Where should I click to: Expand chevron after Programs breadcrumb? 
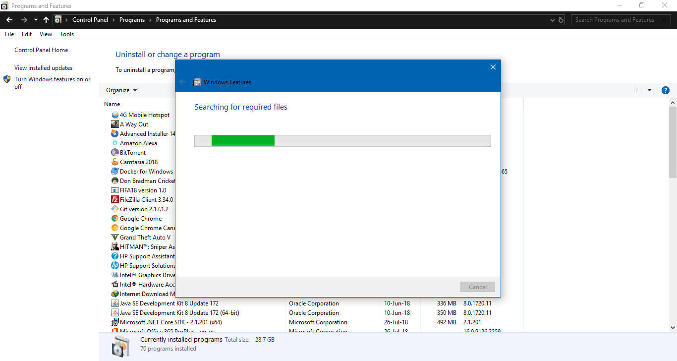click(151, 20)
